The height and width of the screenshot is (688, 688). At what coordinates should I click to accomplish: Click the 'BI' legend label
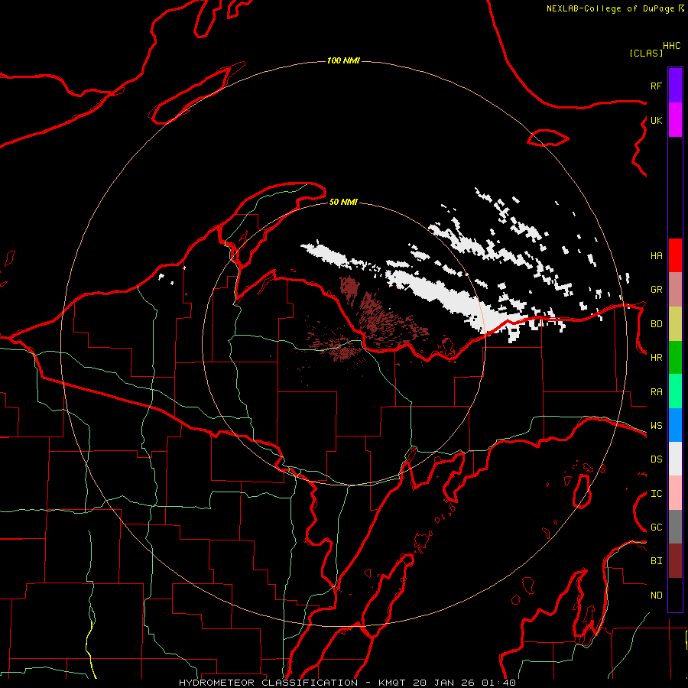[656, 561]
